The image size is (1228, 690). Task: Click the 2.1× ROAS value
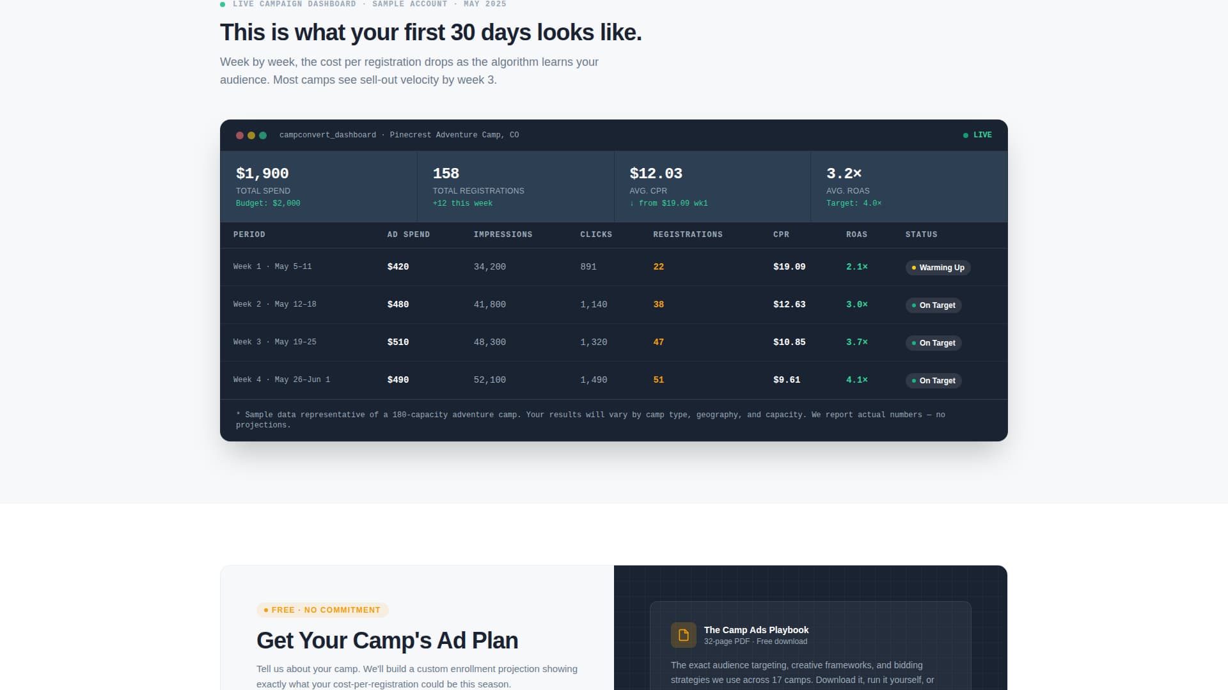point(857,267)
